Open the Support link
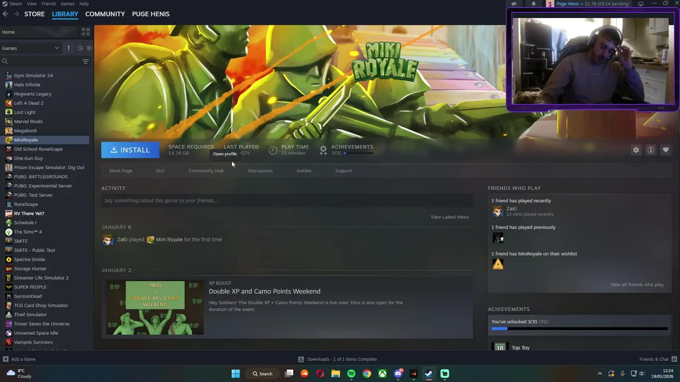The width and height of the screenshot is (680, 382). 344,171
